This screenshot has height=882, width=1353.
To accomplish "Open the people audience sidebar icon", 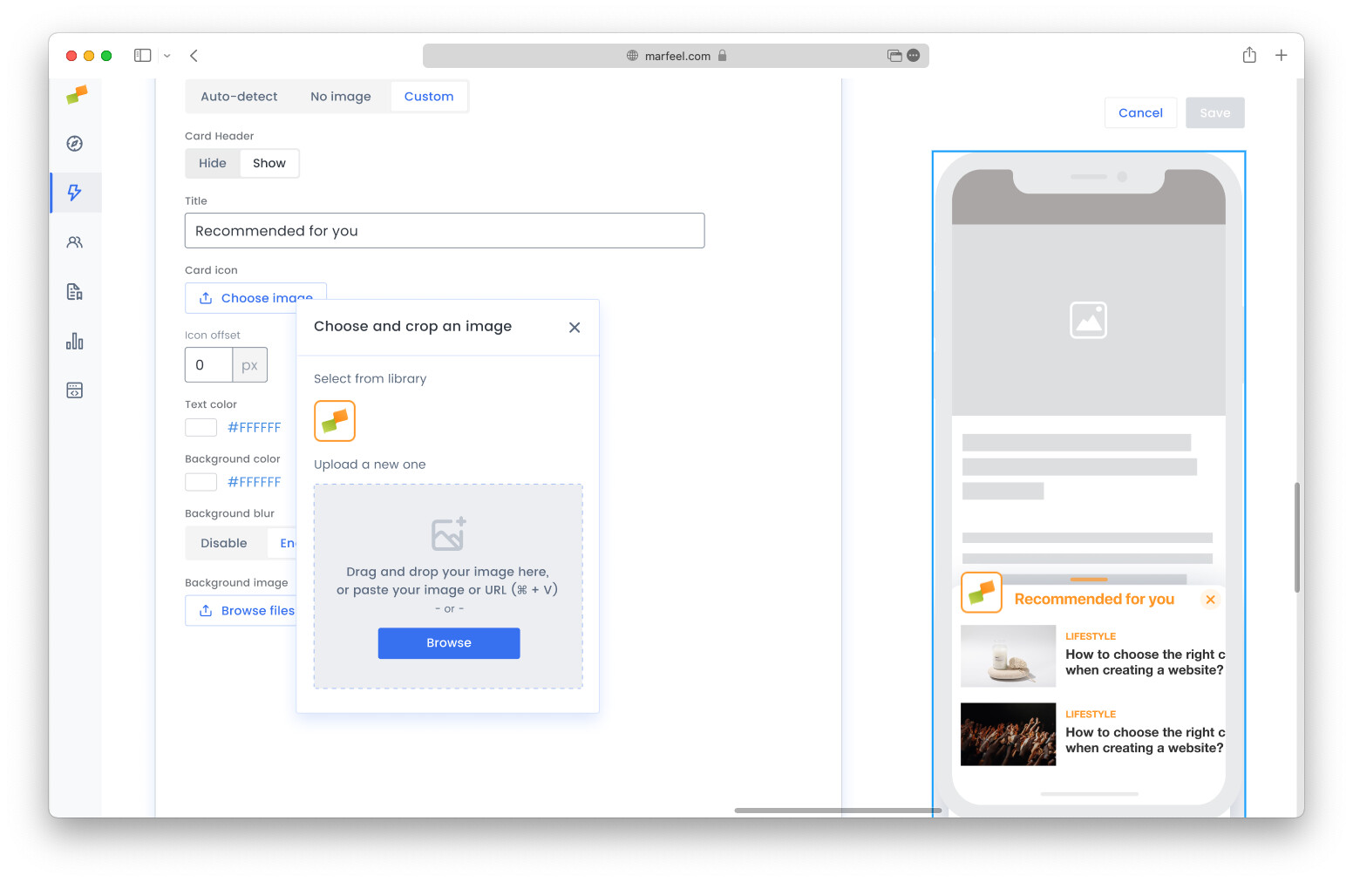I will point(75,242).
